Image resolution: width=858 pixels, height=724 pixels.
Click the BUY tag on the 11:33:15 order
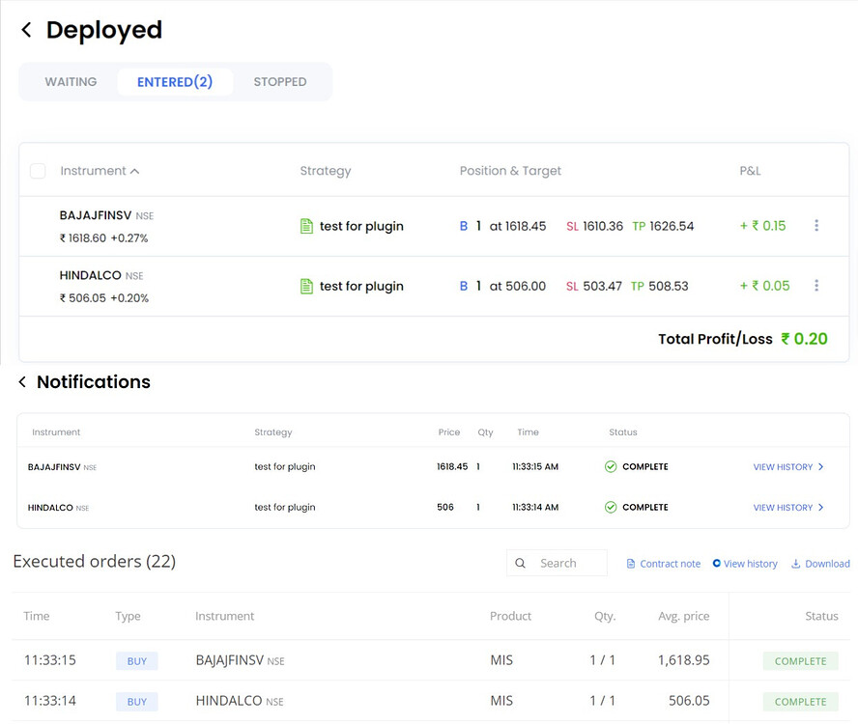[x=135, y=660]
